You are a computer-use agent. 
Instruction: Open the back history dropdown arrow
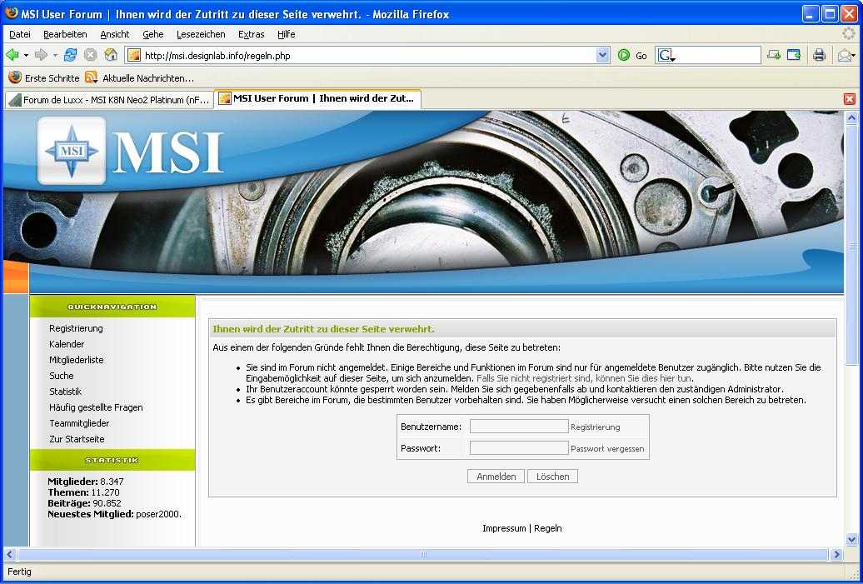tap(26, 56)
